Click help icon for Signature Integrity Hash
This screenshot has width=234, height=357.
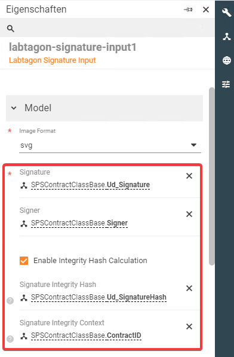click(10, 301)
